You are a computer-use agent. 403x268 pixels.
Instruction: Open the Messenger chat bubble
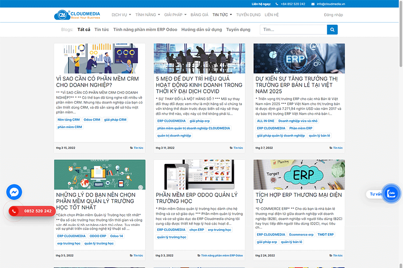click(x=14, y=192)
